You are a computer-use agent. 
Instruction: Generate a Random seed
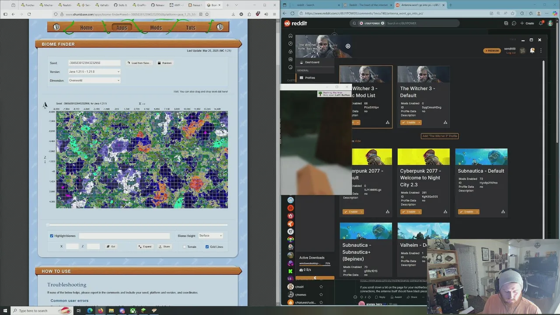(x=164, y=63)
